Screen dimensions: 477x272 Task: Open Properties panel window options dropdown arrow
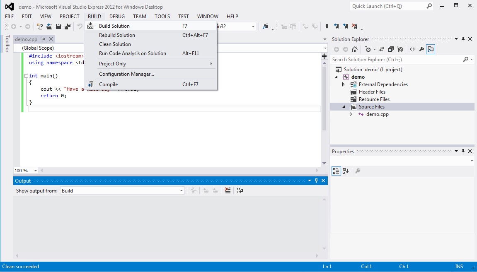click(456, 151)
